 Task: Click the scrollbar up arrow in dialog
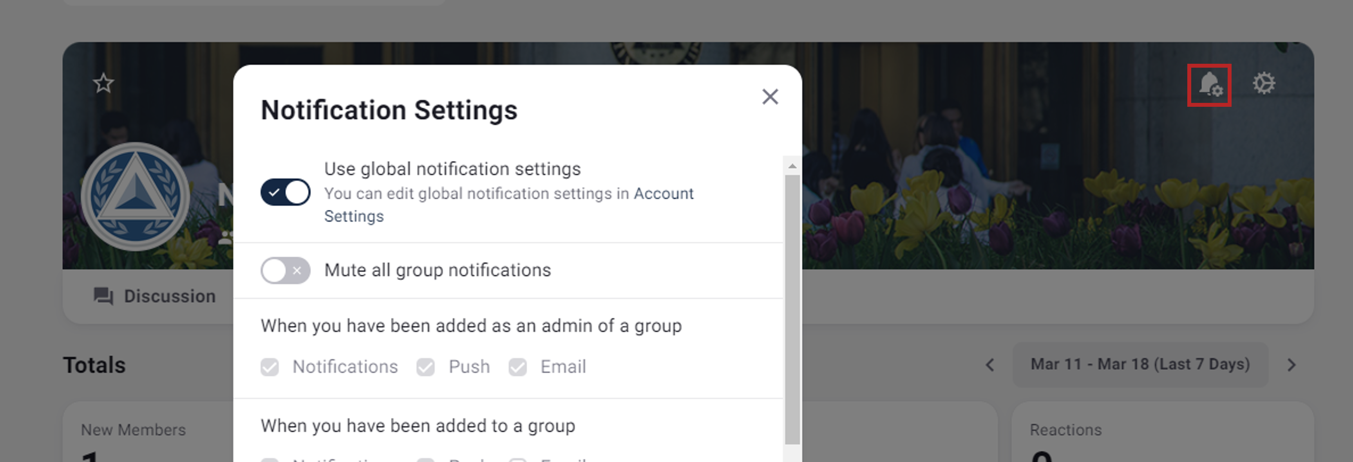pos(792,166)
